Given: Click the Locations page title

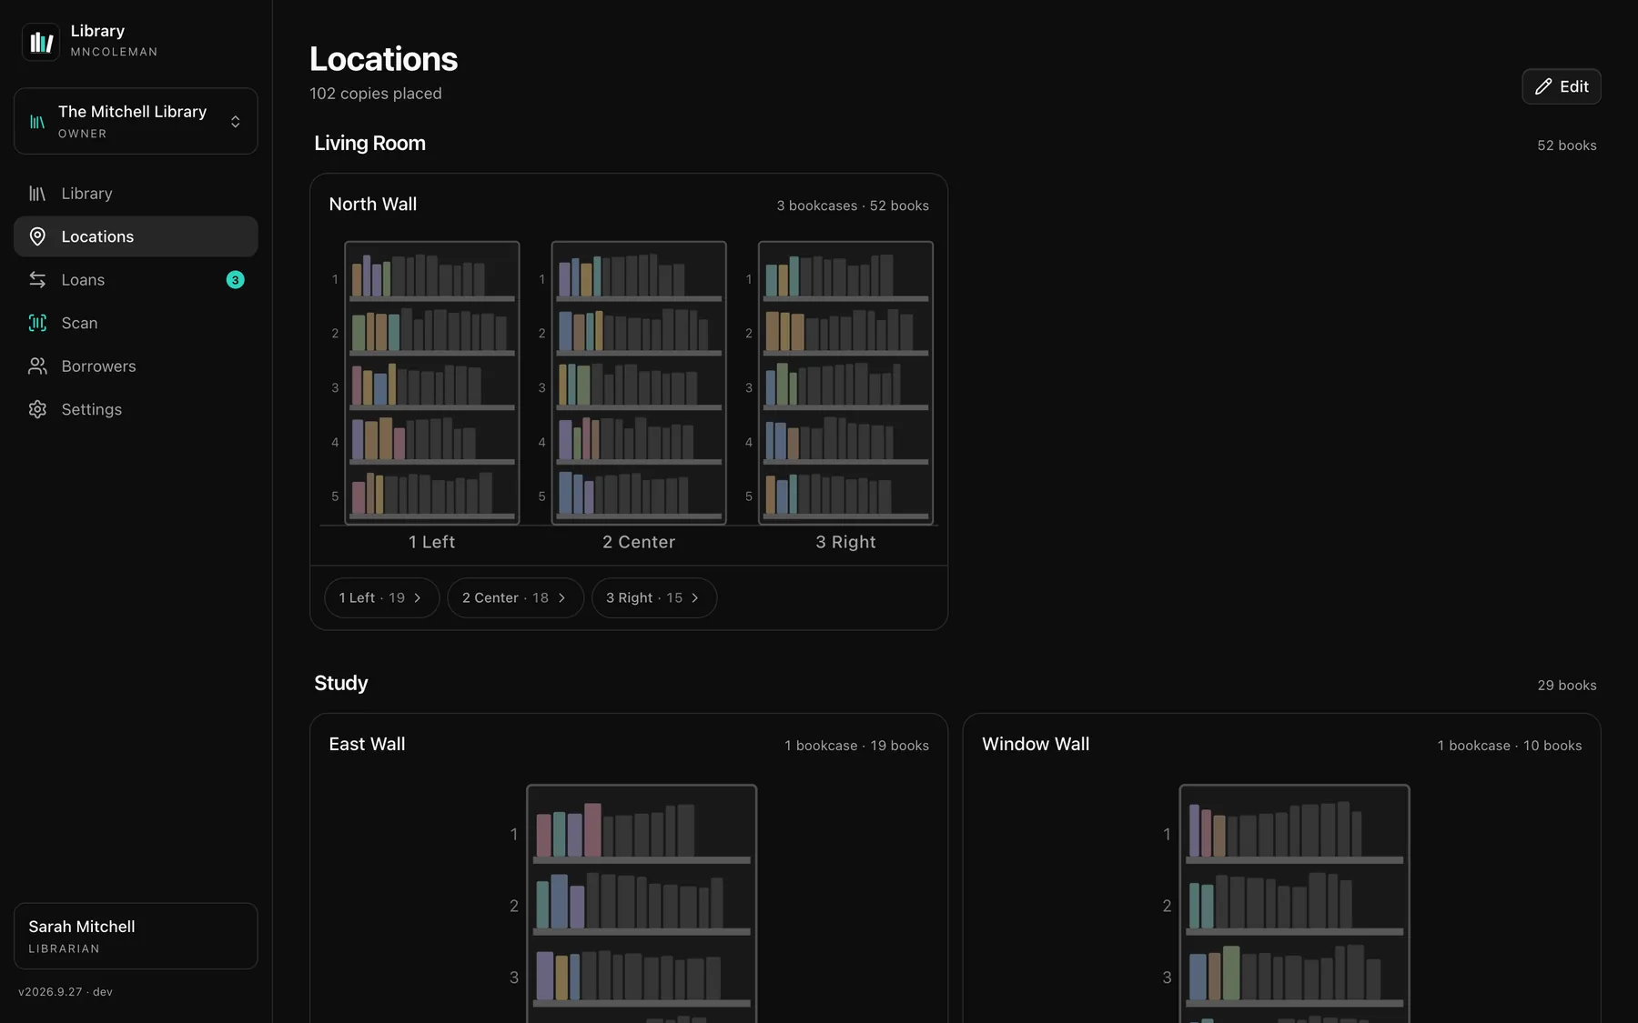Looking at the screenshot, I should point(383,59).
